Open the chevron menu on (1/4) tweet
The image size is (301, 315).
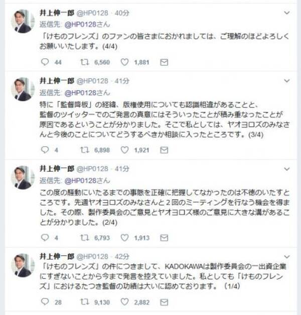286,256
